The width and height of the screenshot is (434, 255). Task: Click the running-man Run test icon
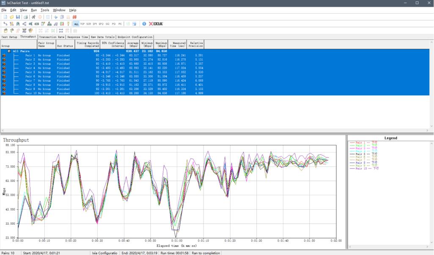coord(33,17)
